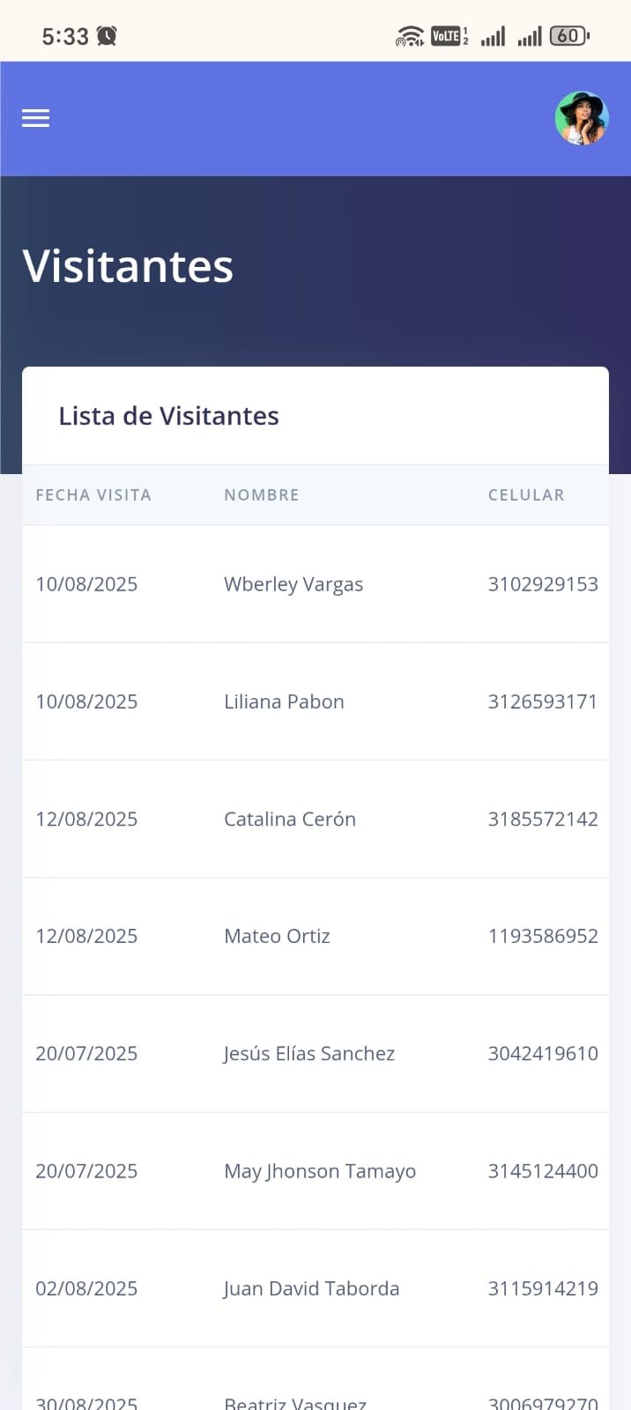Viewport: 631px width, 1410px height.
Task: Click the CELULAR column header
Action: (x=526, y=495)
